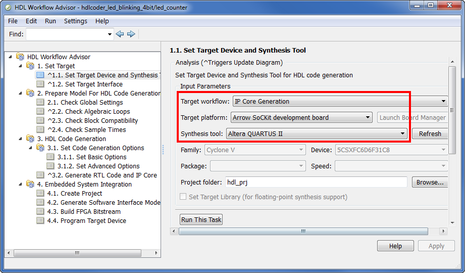Open the Target platform dropdown
Screen dimensions: 465x273
coord(301,117)
